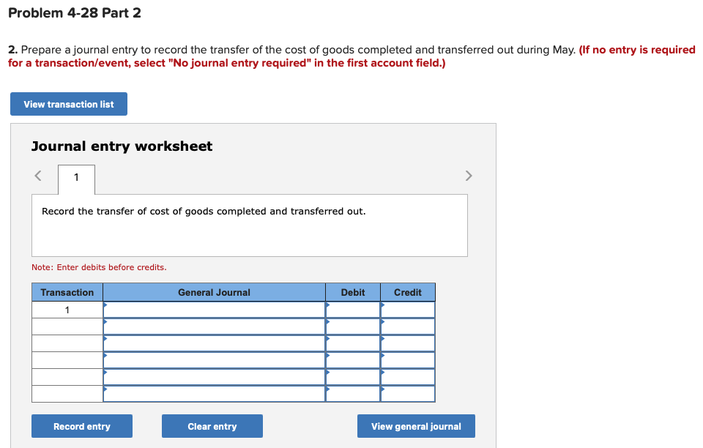Screen dimensions: 703x448
Task: Click fifth row Credit amount field
Action: pos(408,377)
